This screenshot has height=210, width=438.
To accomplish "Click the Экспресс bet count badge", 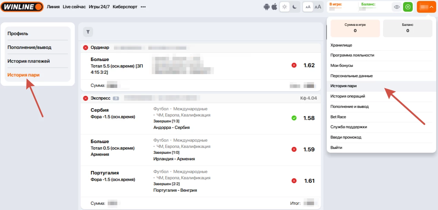I will pos(116,98).
